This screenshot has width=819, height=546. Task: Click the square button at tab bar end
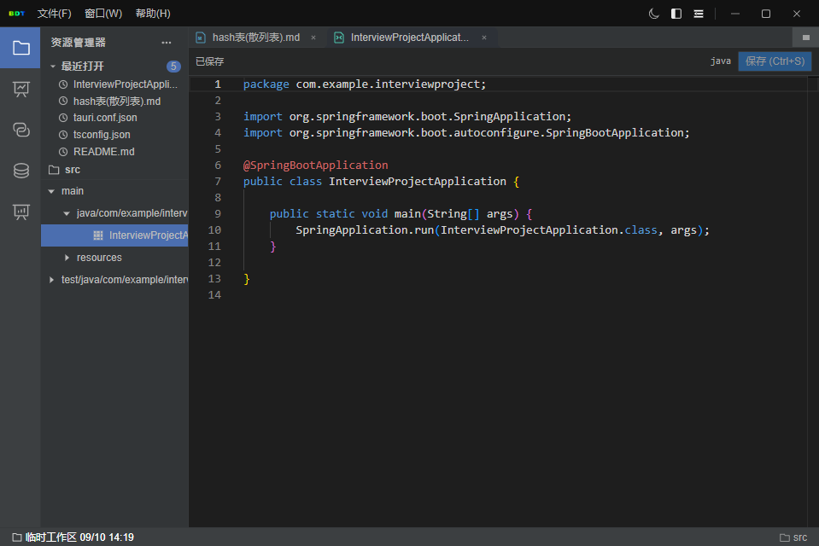coord(806,38)
